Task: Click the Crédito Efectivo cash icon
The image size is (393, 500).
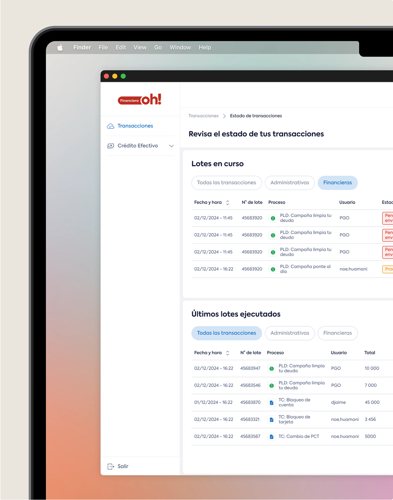Action: tap(110, 146)
